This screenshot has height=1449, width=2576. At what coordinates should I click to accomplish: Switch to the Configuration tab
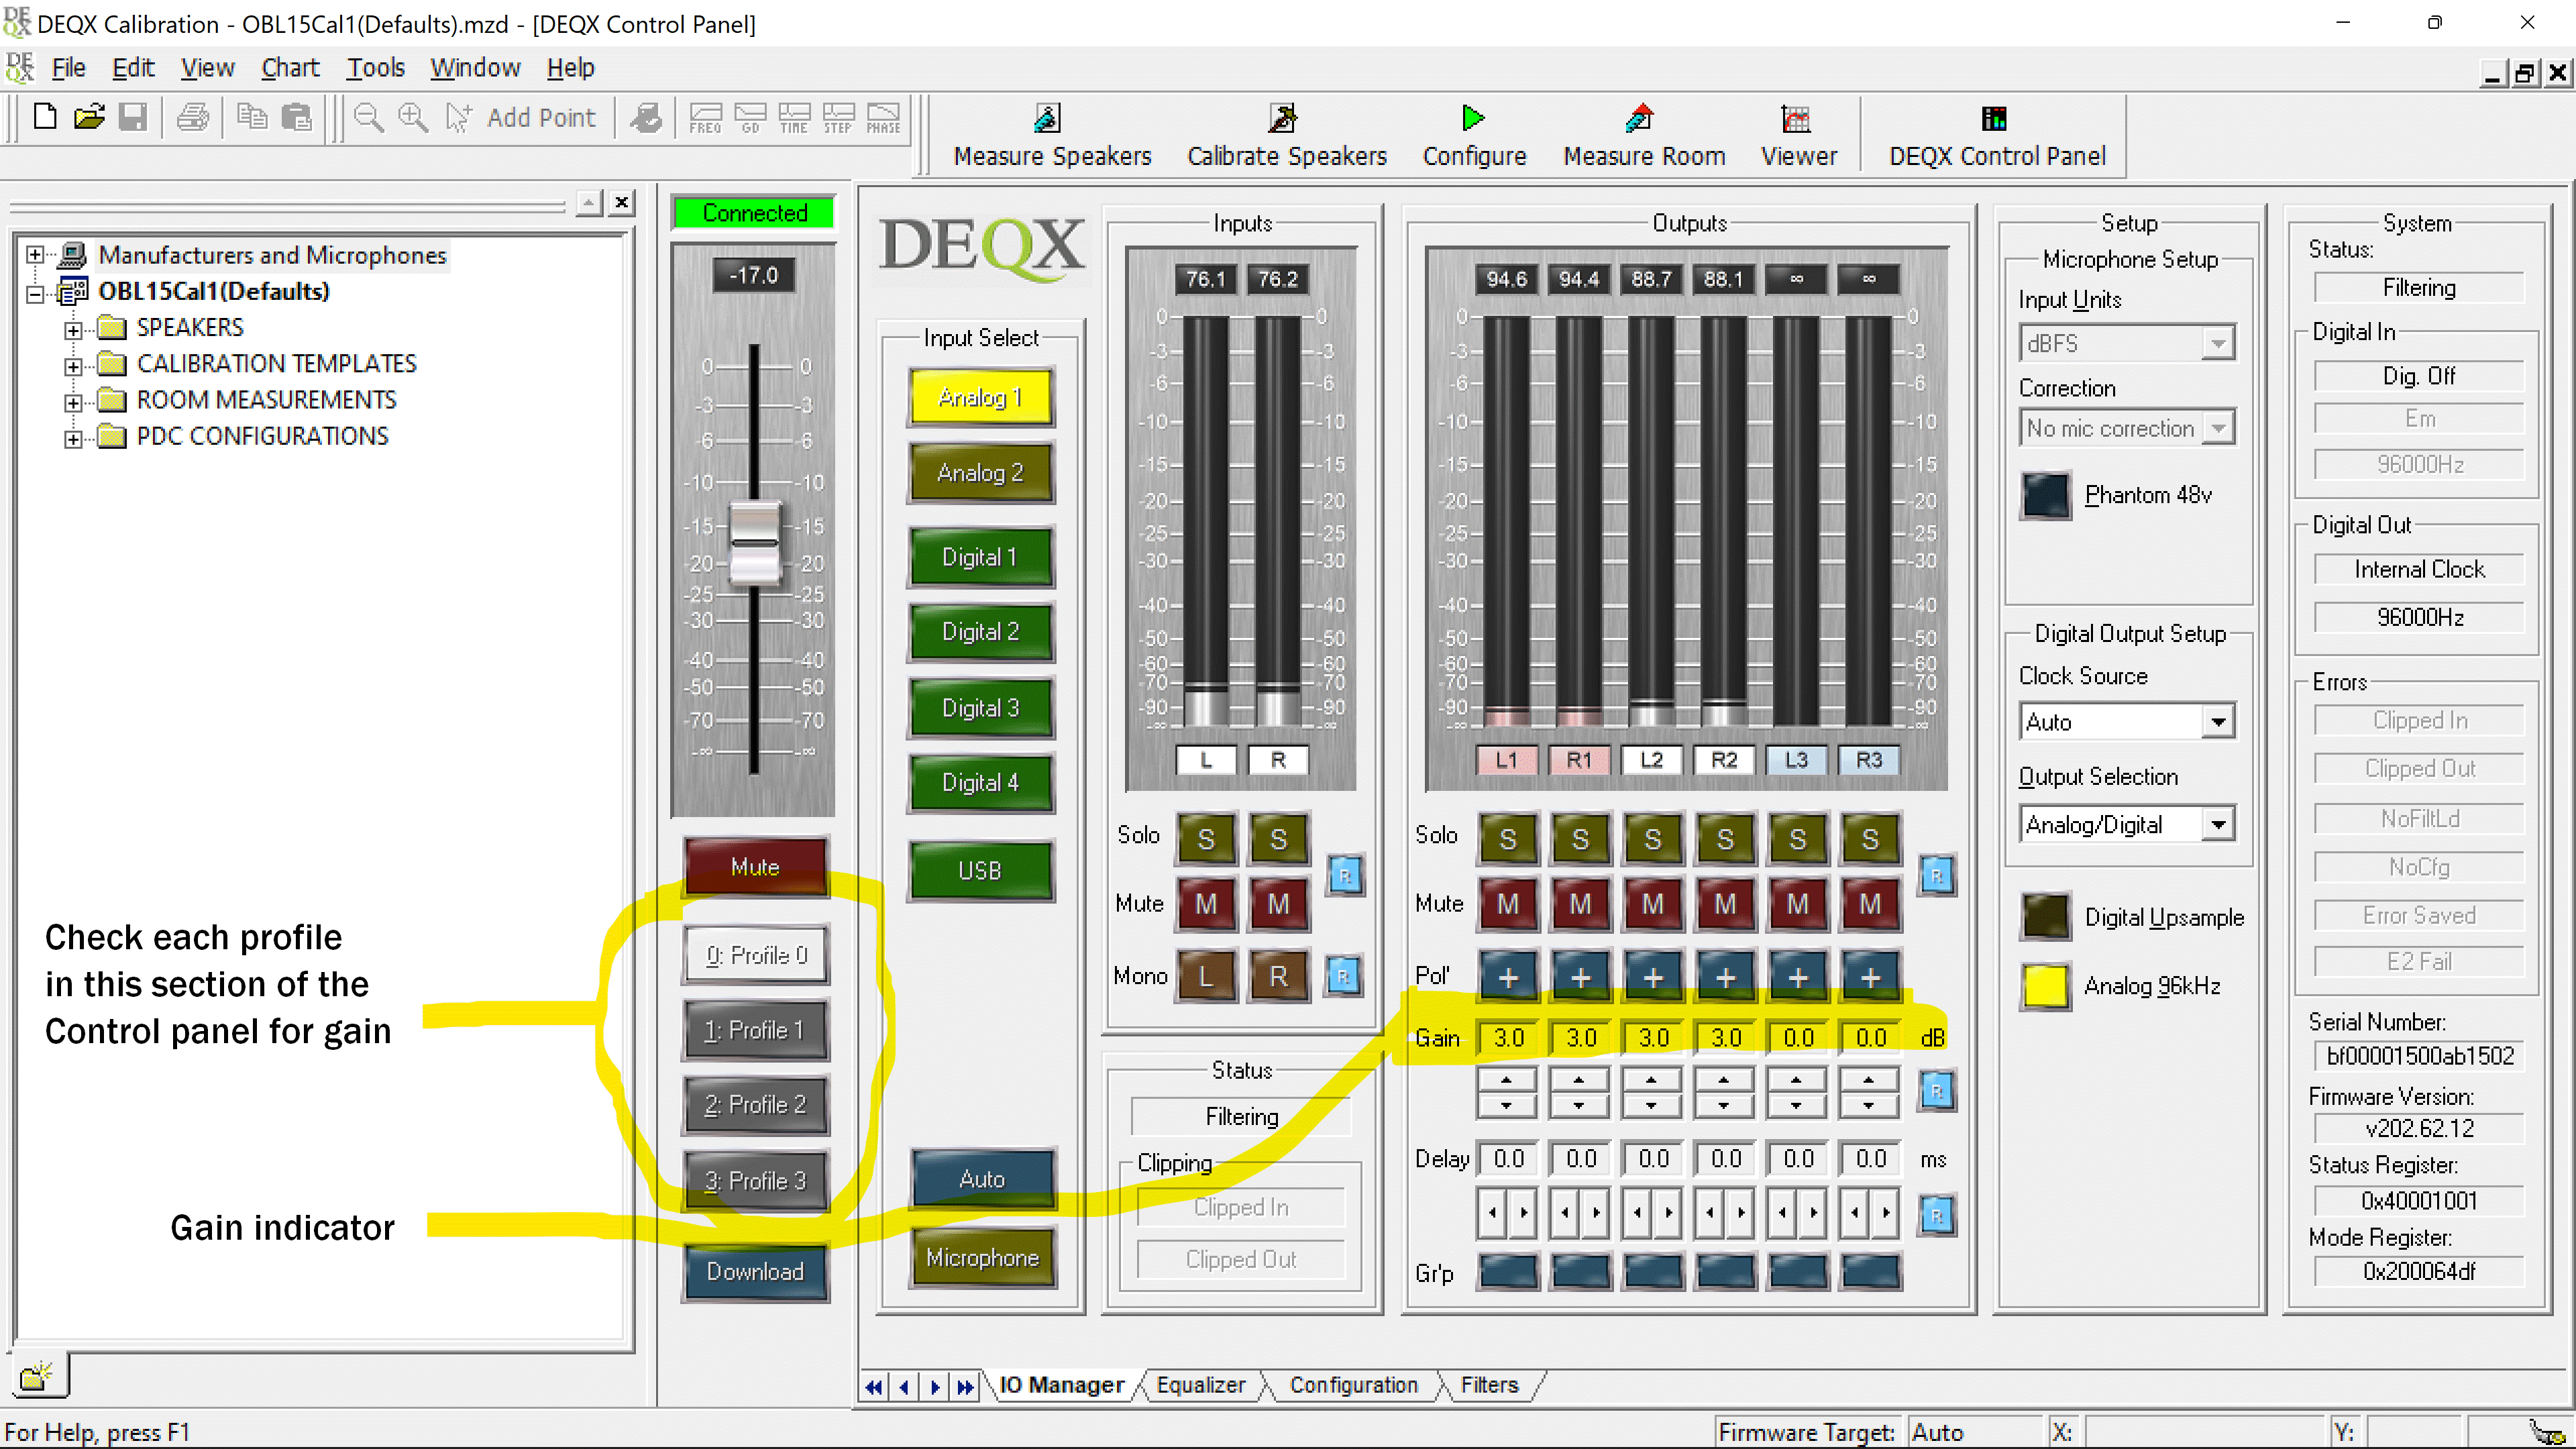pyautogui.click(x=1353, y=1385)
